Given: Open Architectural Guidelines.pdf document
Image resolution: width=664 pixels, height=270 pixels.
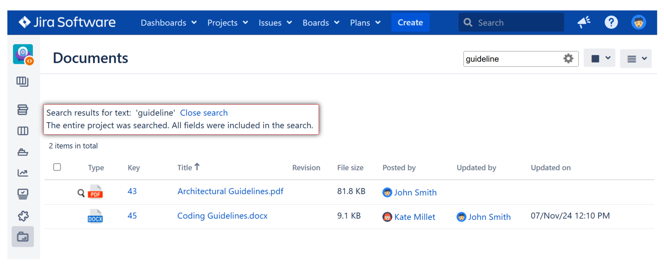Looking at the screenshot, I should click(230, 191).
